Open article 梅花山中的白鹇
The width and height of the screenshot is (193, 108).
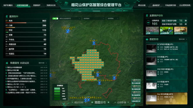[x=13, y=70]
